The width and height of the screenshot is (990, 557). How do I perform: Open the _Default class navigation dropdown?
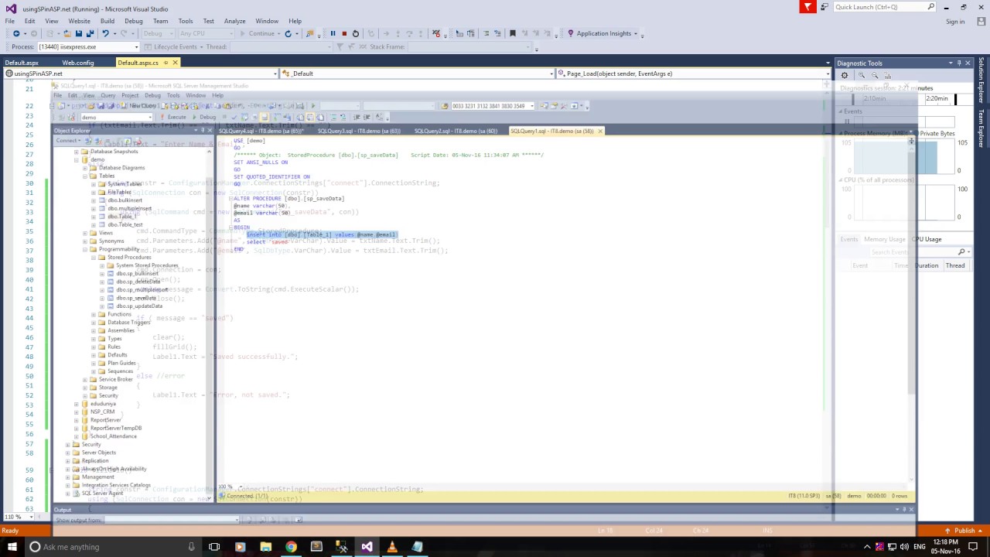pyautogui.click(x=418, y=73)
